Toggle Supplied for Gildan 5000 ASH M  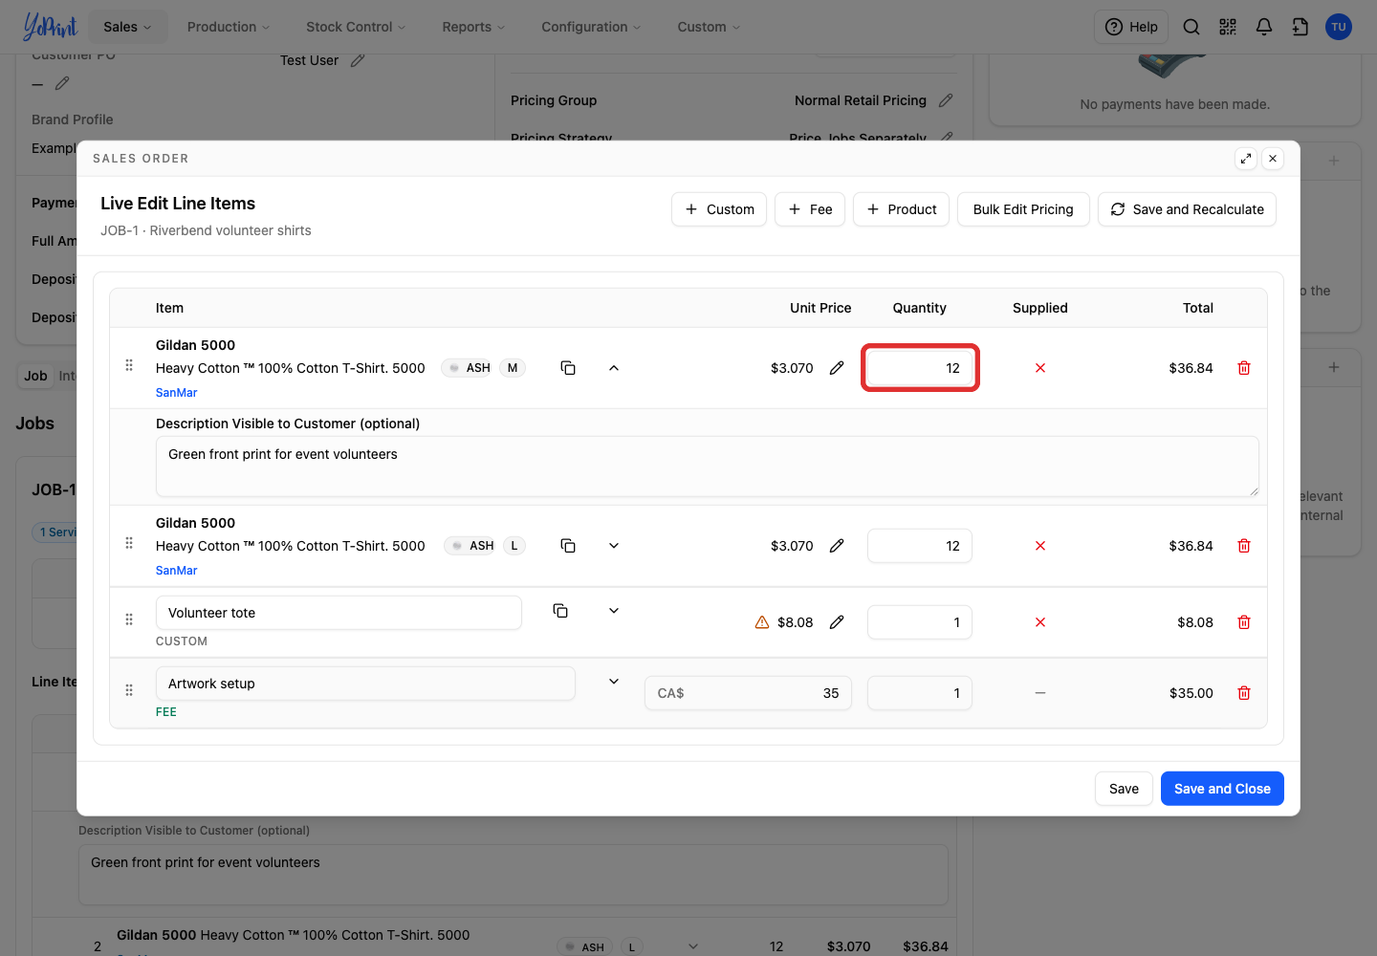[1040, 368]
